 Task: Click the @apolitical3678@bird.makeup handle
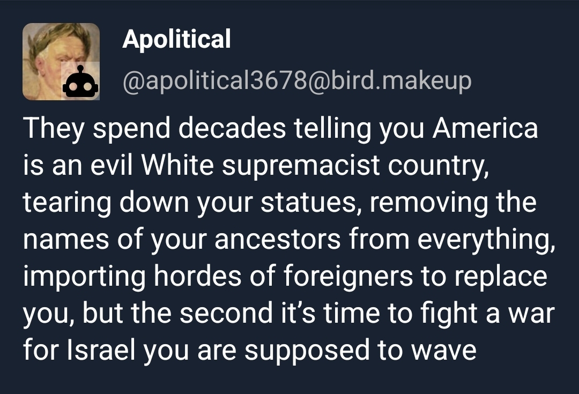pyautogui.click(x=297, y=81)
